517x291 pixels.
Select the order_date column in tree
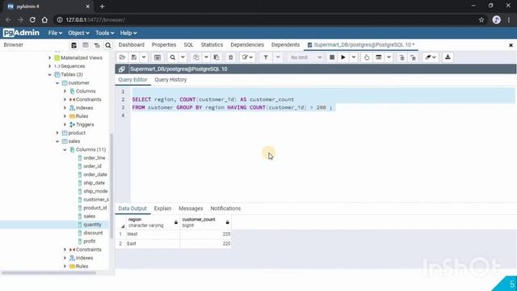pyautogui.click(x=95, y=175)
